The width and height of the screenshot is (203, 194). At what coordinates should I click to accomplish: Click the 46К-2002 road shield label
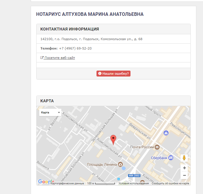tap(134, 176)
